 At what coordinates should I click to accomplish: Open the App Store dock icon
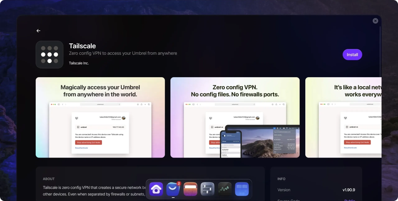point(173,189)
